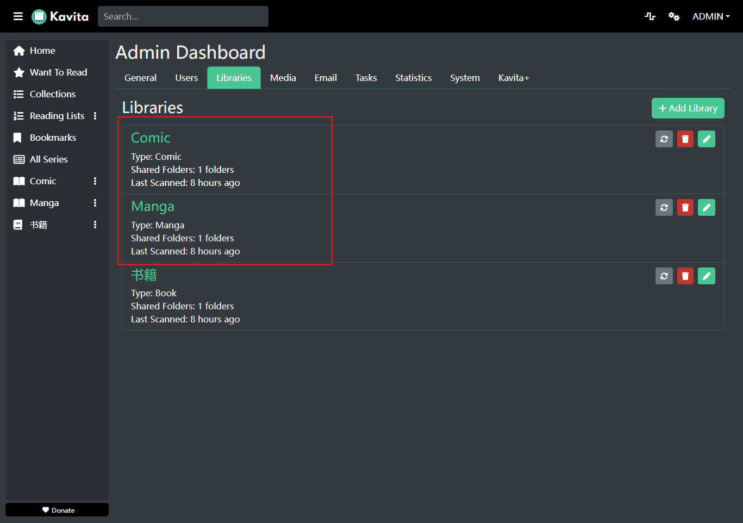Viewport: 743px width, 523px height.
Task: Delete the Manga library with trash icon
Action: (685, 208)
